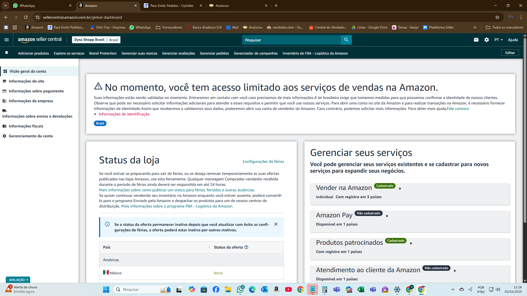Click the Status da oferta help icon
527x296 pixels.
[246, 247]
